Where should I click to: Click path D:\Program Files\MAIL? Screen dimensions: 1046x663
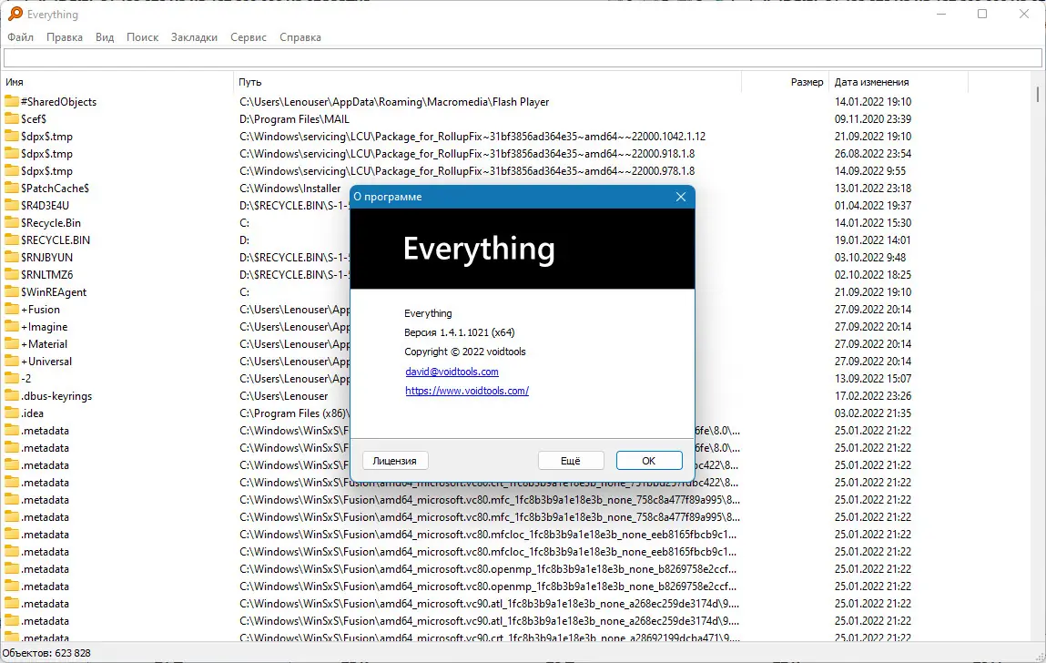tap(294, 118)
